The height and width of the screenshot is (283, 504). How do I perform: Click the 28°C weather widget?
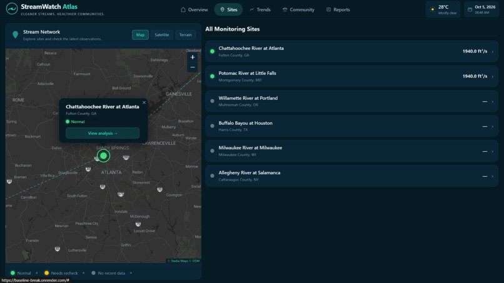(443, 9)
